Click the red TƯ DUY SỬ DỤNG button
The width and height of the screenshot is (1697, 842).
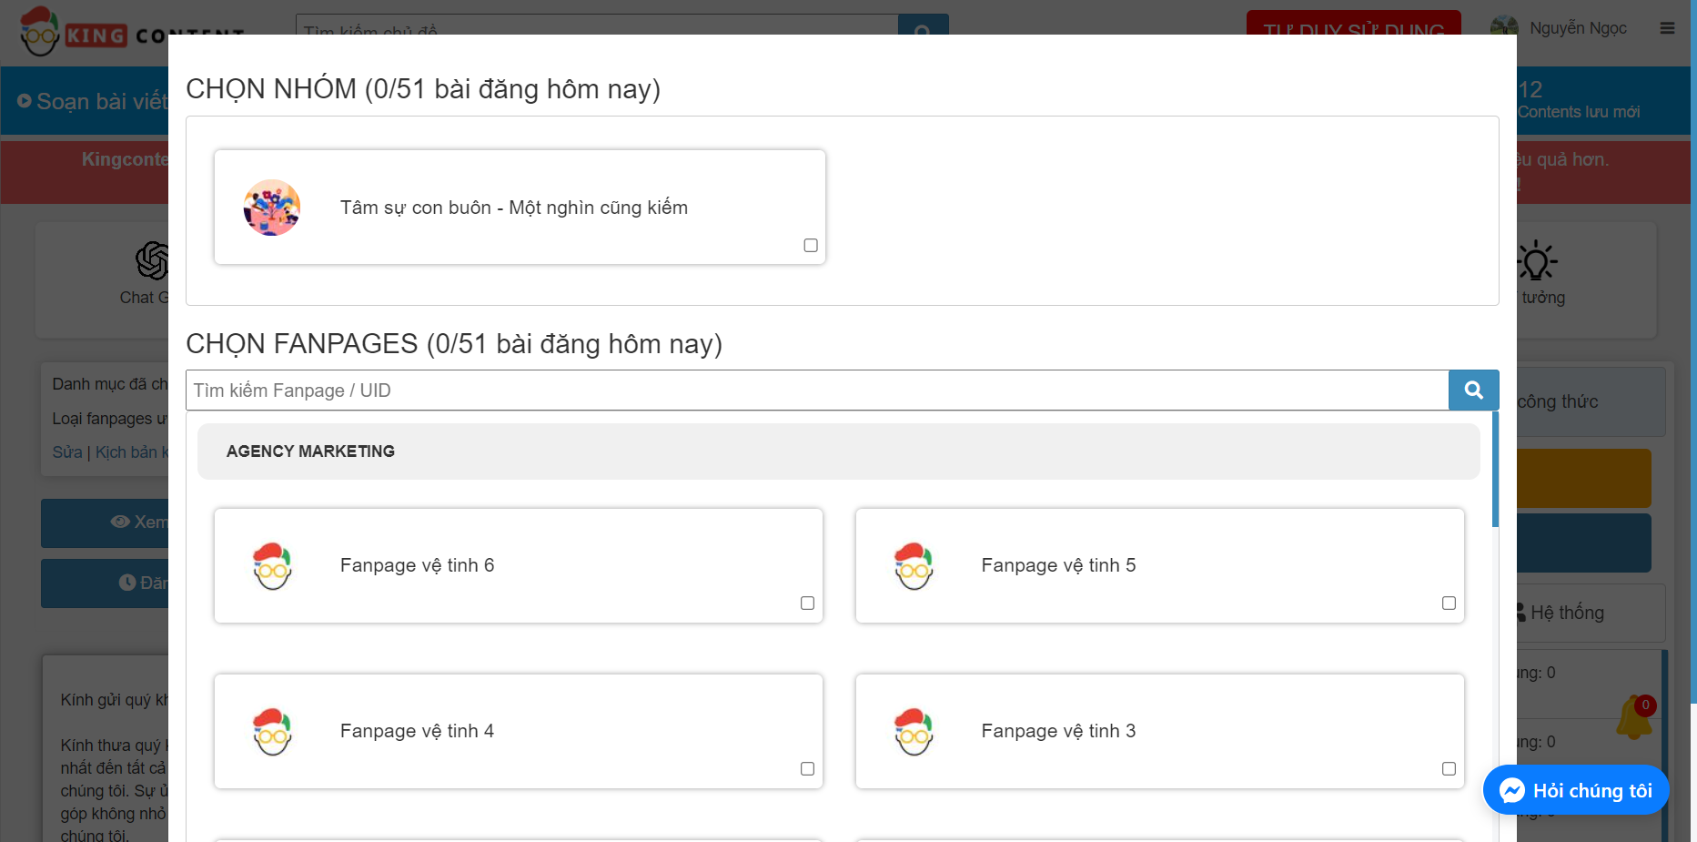(x=1353, y=23)
